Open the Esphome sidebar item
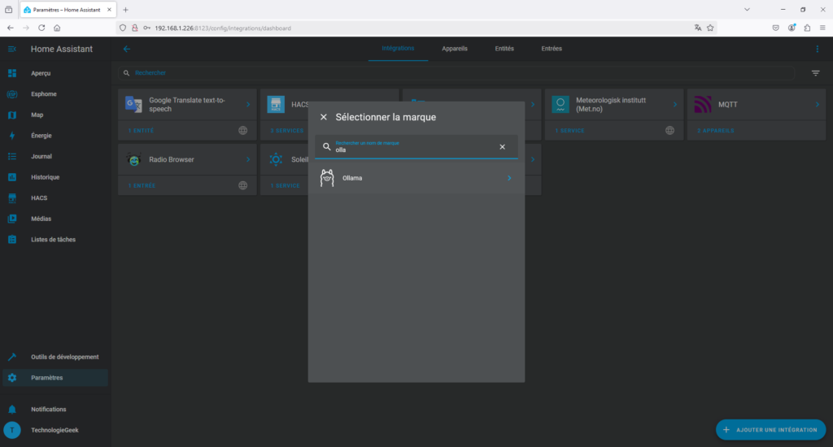Image resolution: width=833 pixels, height=447 pixels. tap(43, 94)
